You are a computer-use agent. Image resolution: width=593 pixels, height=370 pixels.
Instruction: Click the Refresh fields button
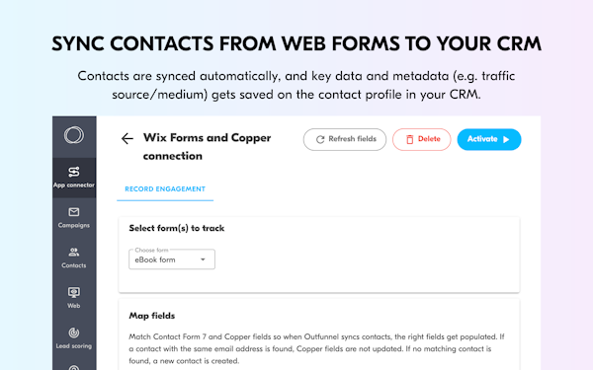[345, 139]
